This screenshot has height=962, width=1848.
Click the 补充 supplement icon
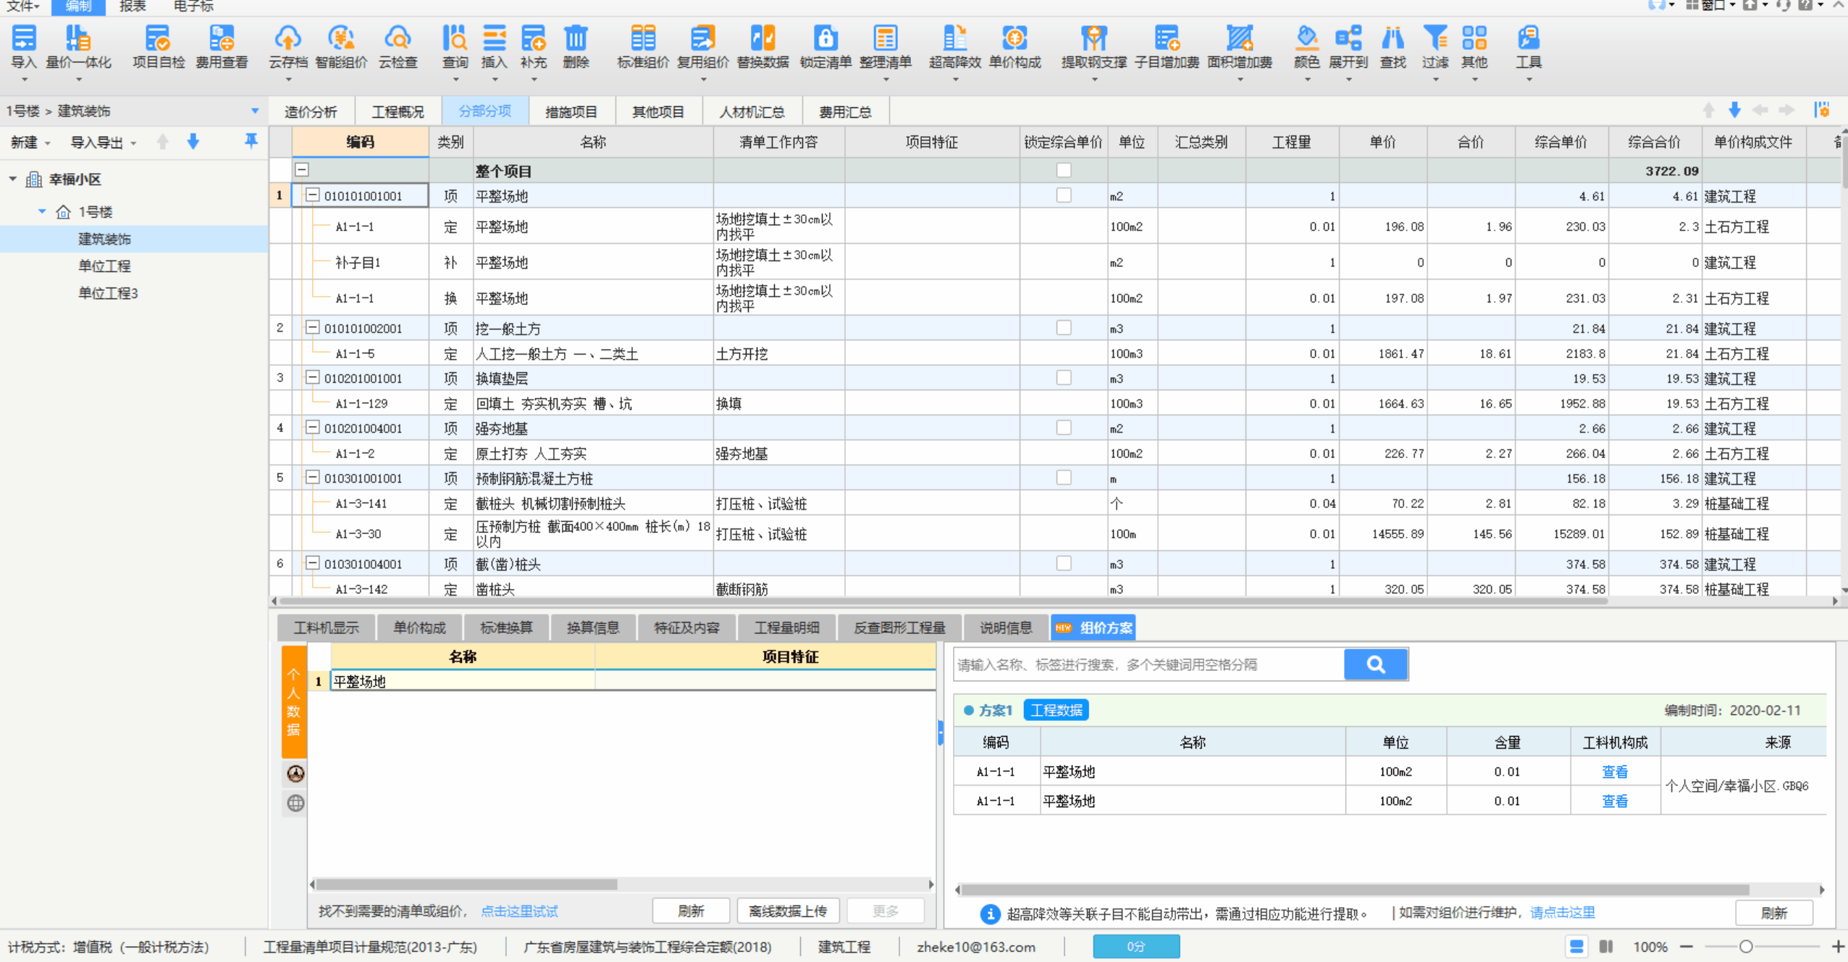coord(534,46)
